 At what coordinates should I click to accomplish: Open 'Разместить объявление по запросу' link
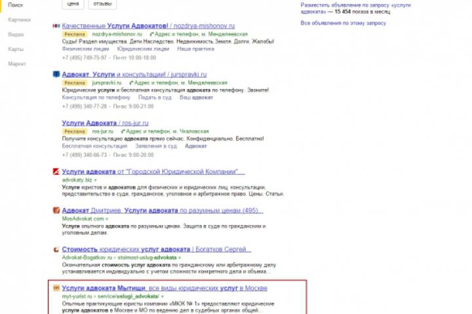pyautogui.click(x=355, y=9)
